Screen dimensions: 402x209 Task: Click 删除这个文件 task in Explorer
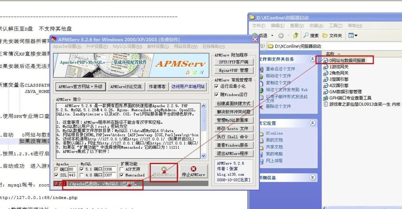coord(278,106)
